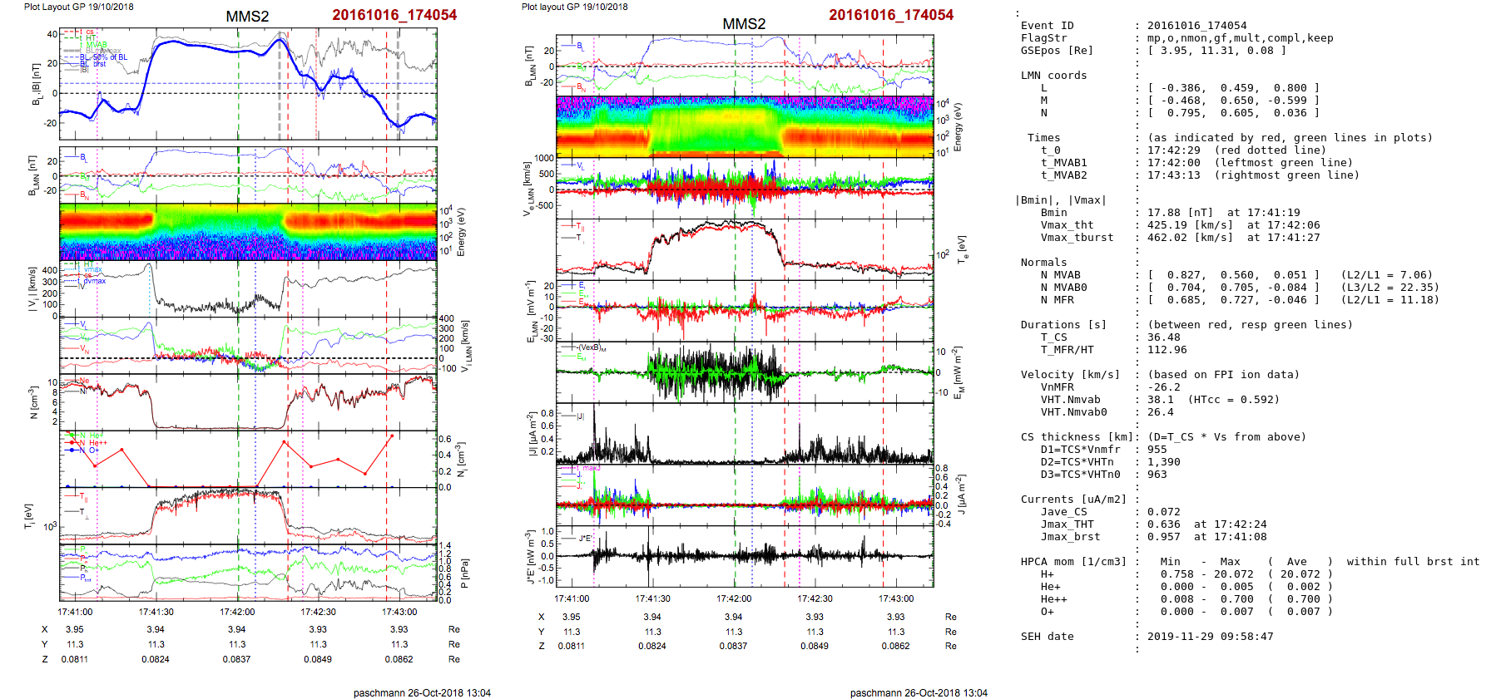Select the Event ID label in the text panel

1048,26
